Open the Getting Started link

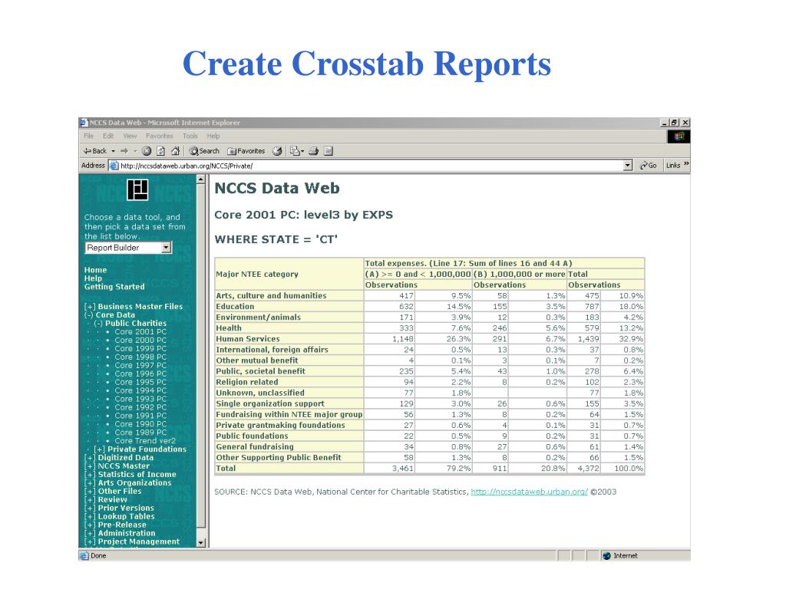coord(114,287)
